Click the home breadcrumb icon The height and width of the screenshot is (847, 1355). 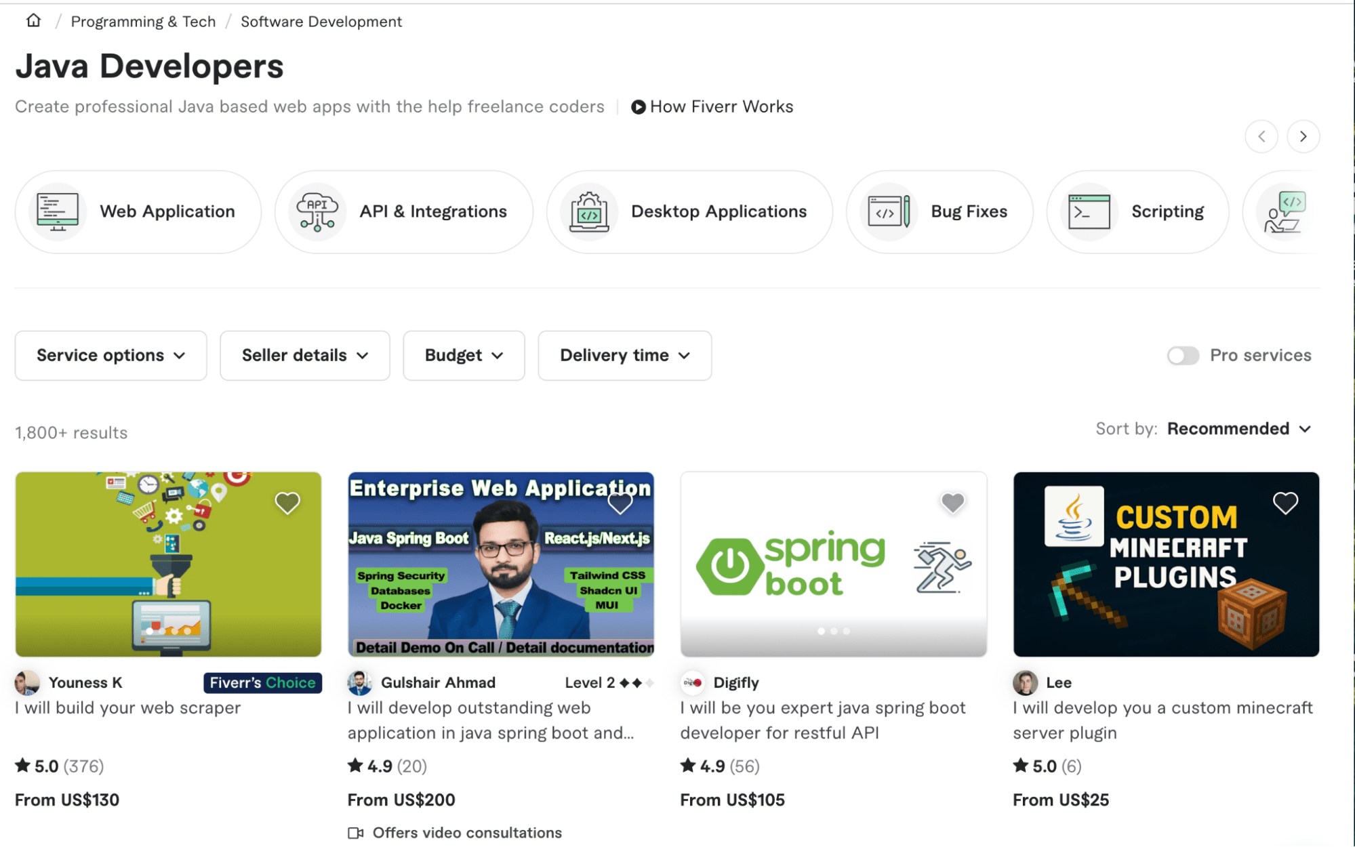point(33,21)
